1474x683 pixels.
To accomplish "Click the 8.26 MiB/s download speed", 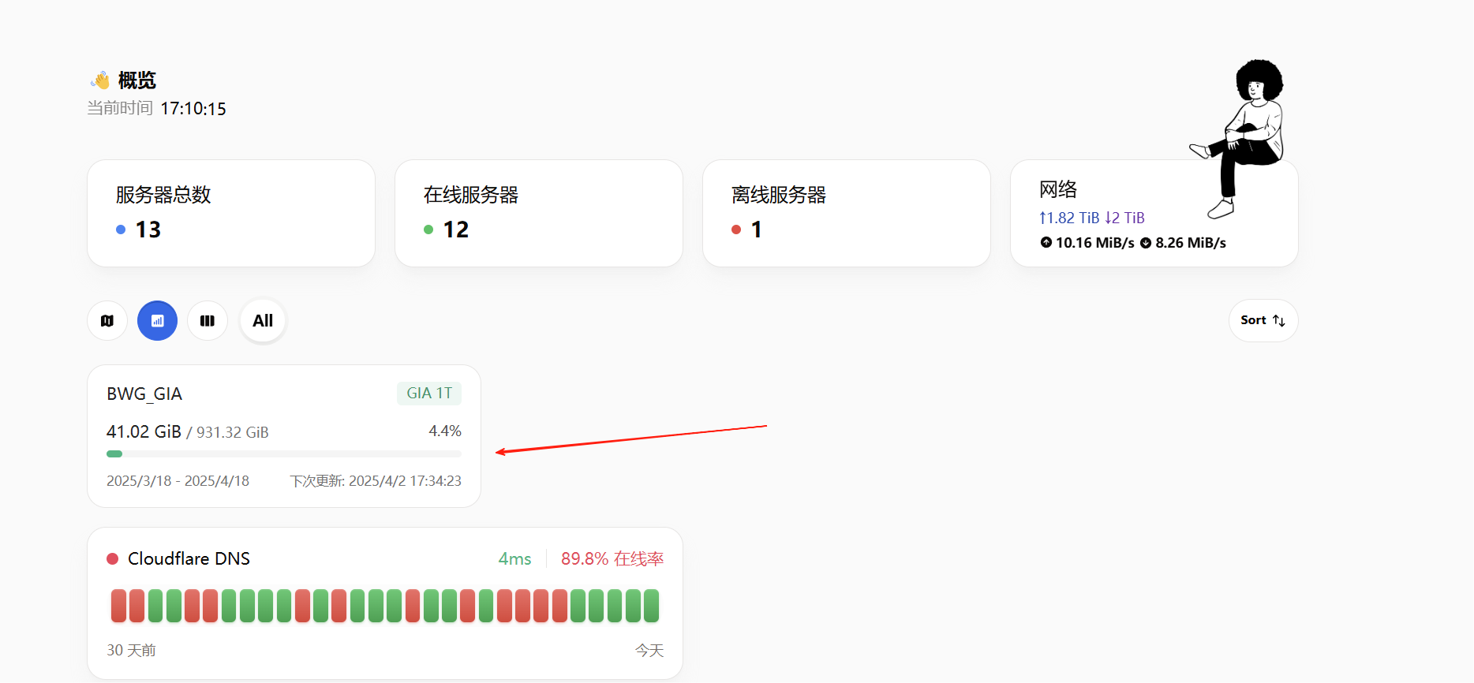I will (1191, 242).
